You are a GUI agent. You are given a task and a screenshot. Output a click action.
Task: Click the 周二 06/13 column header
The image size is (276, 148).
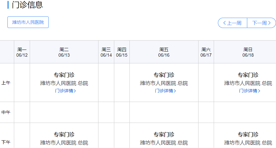pyautogui.click(x=64, y=52)
